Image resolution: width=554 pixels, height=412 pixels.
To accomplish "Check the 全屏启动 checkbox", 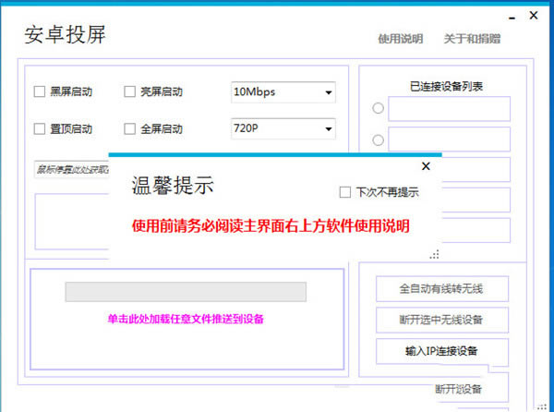I will point(129,128).
